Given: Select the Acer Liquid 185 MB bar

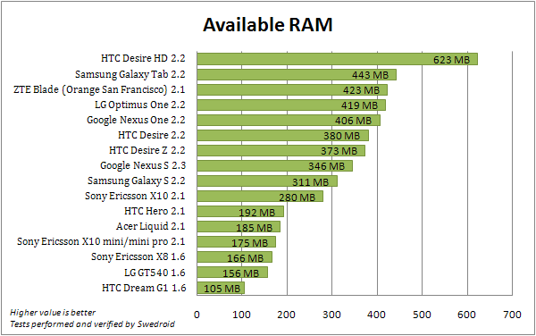Looking at the screenshot, I should pos(239,227).
